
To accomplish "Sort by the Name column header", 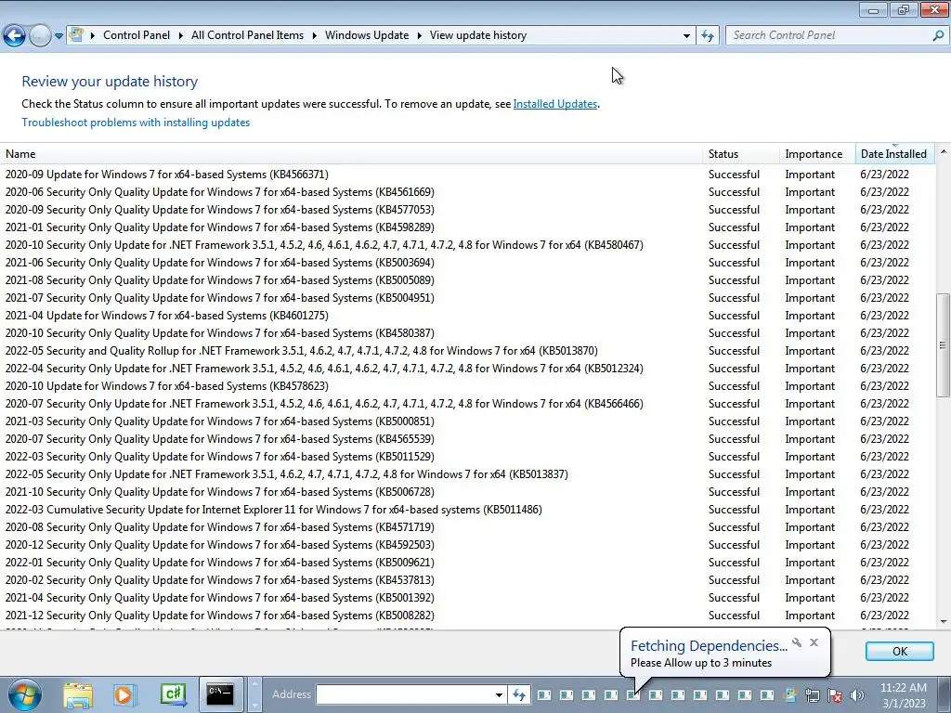I will [351, 154].
